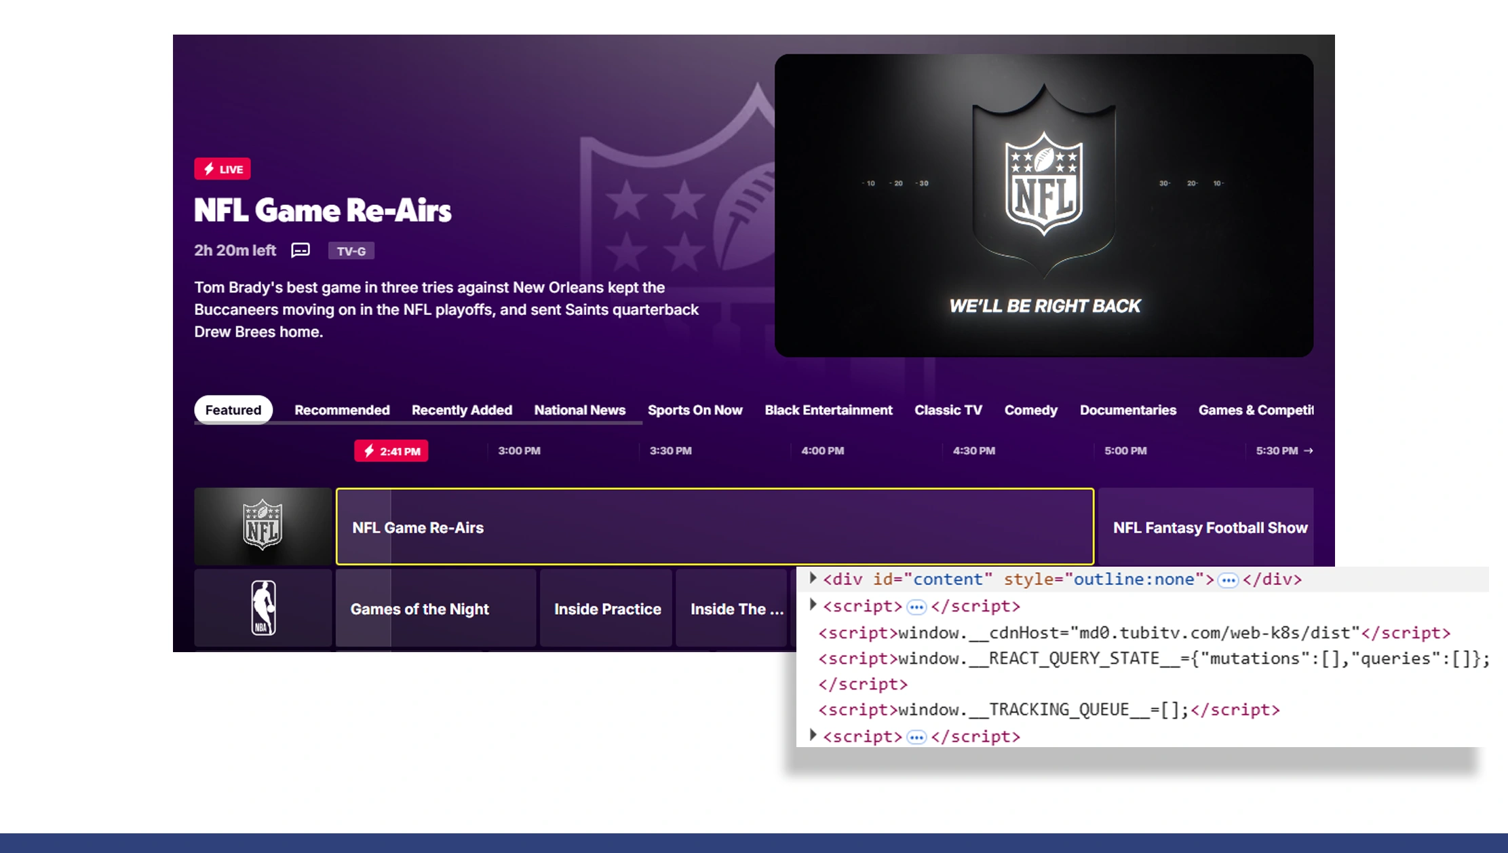Expand the first collapsed script node
1508x853 pixels.
(813, 605)
